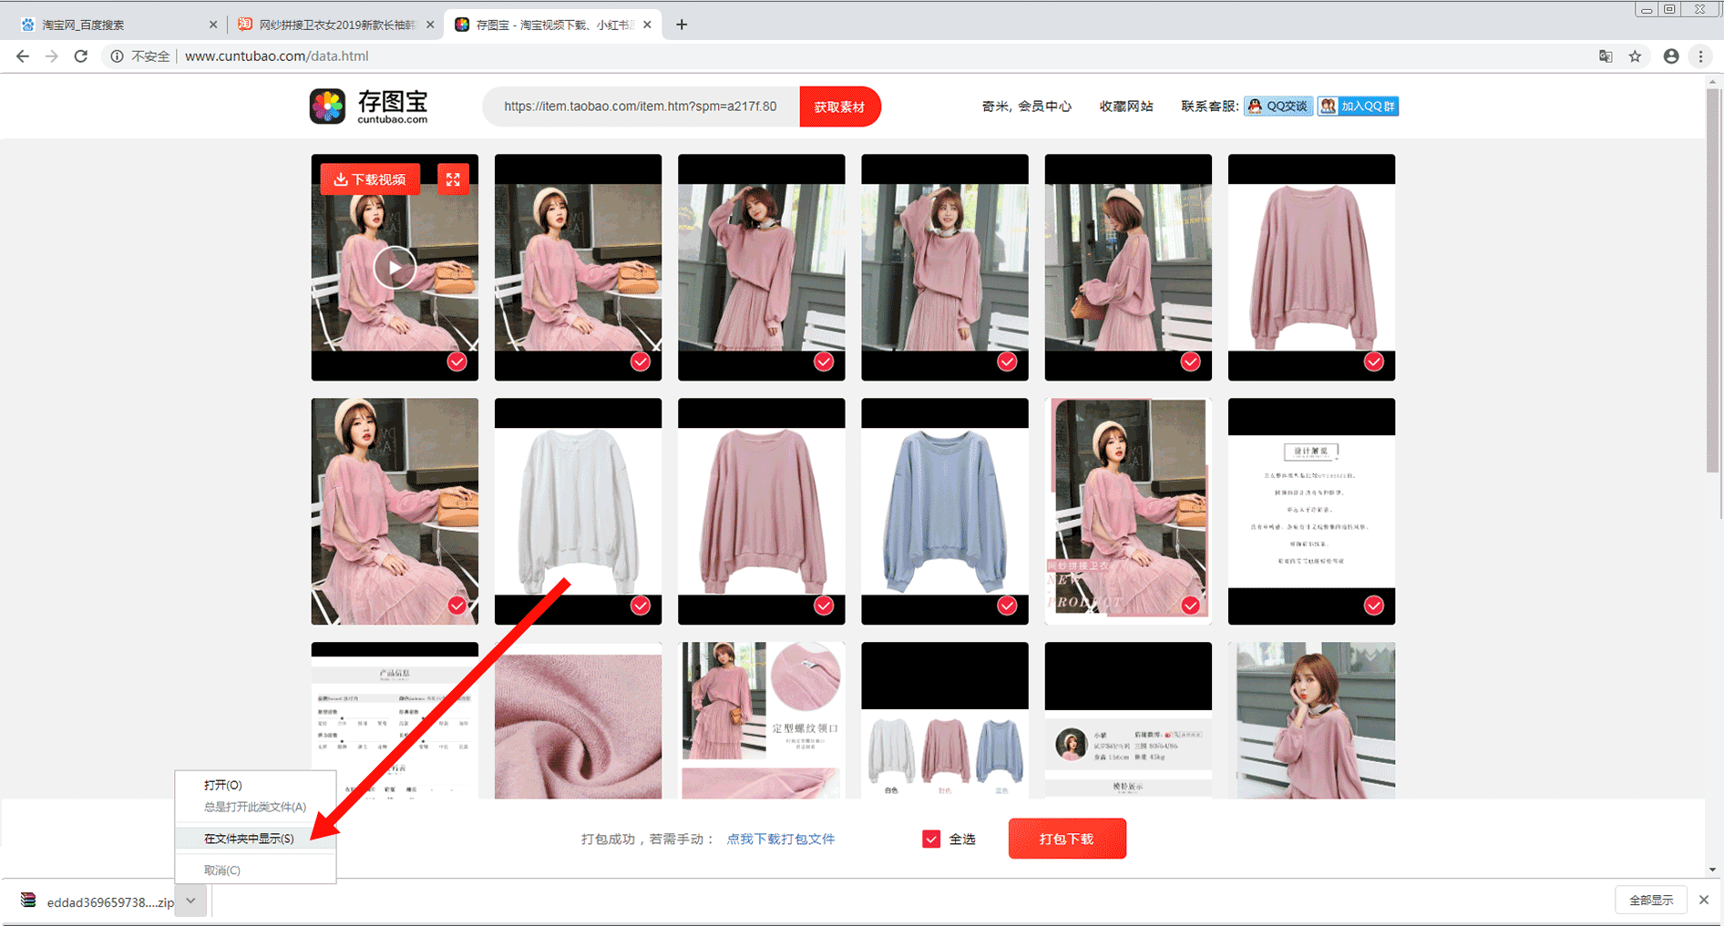
Task: Click the 存图宝 logo icon
Action: coord(328,107)
